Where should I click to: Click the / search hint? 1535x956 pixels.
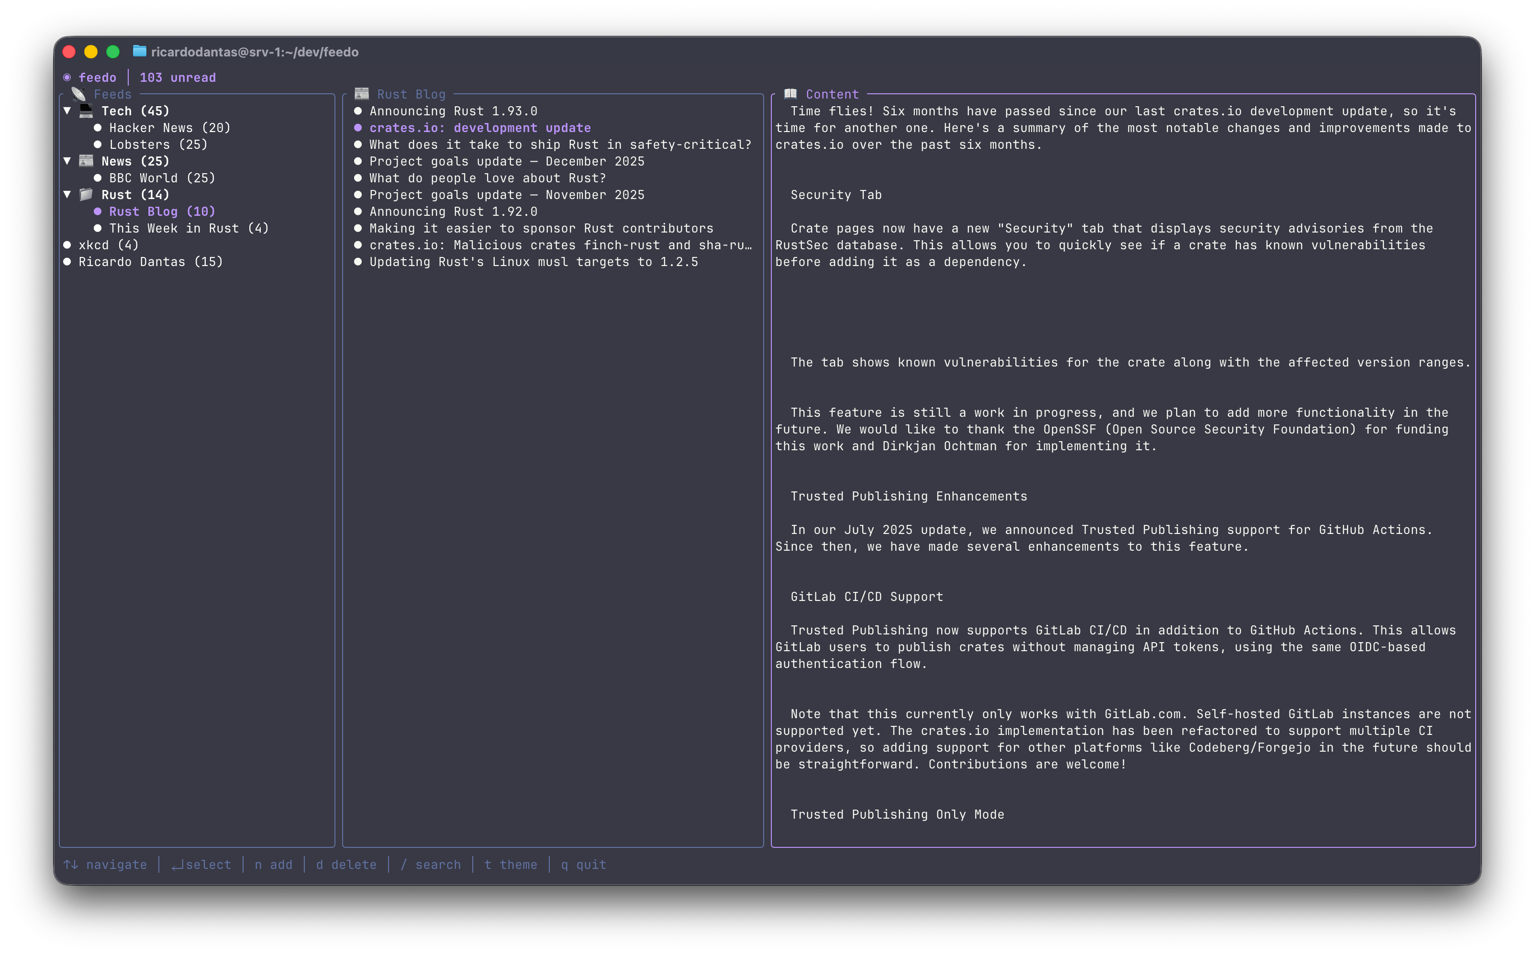point(431,864)
